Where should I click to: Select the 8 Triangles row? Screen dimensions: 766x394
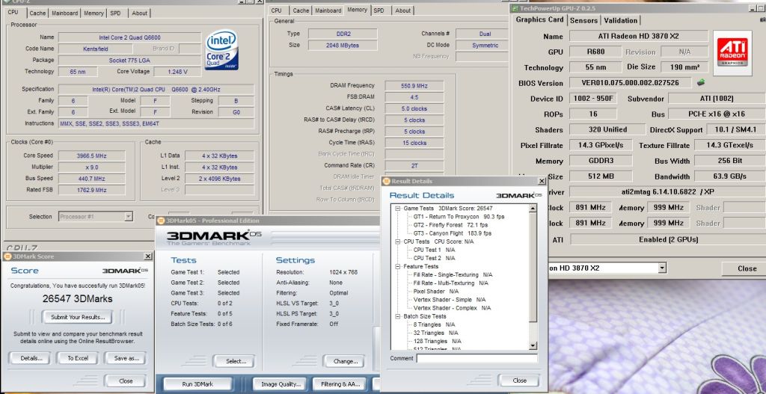click(434, 324)
